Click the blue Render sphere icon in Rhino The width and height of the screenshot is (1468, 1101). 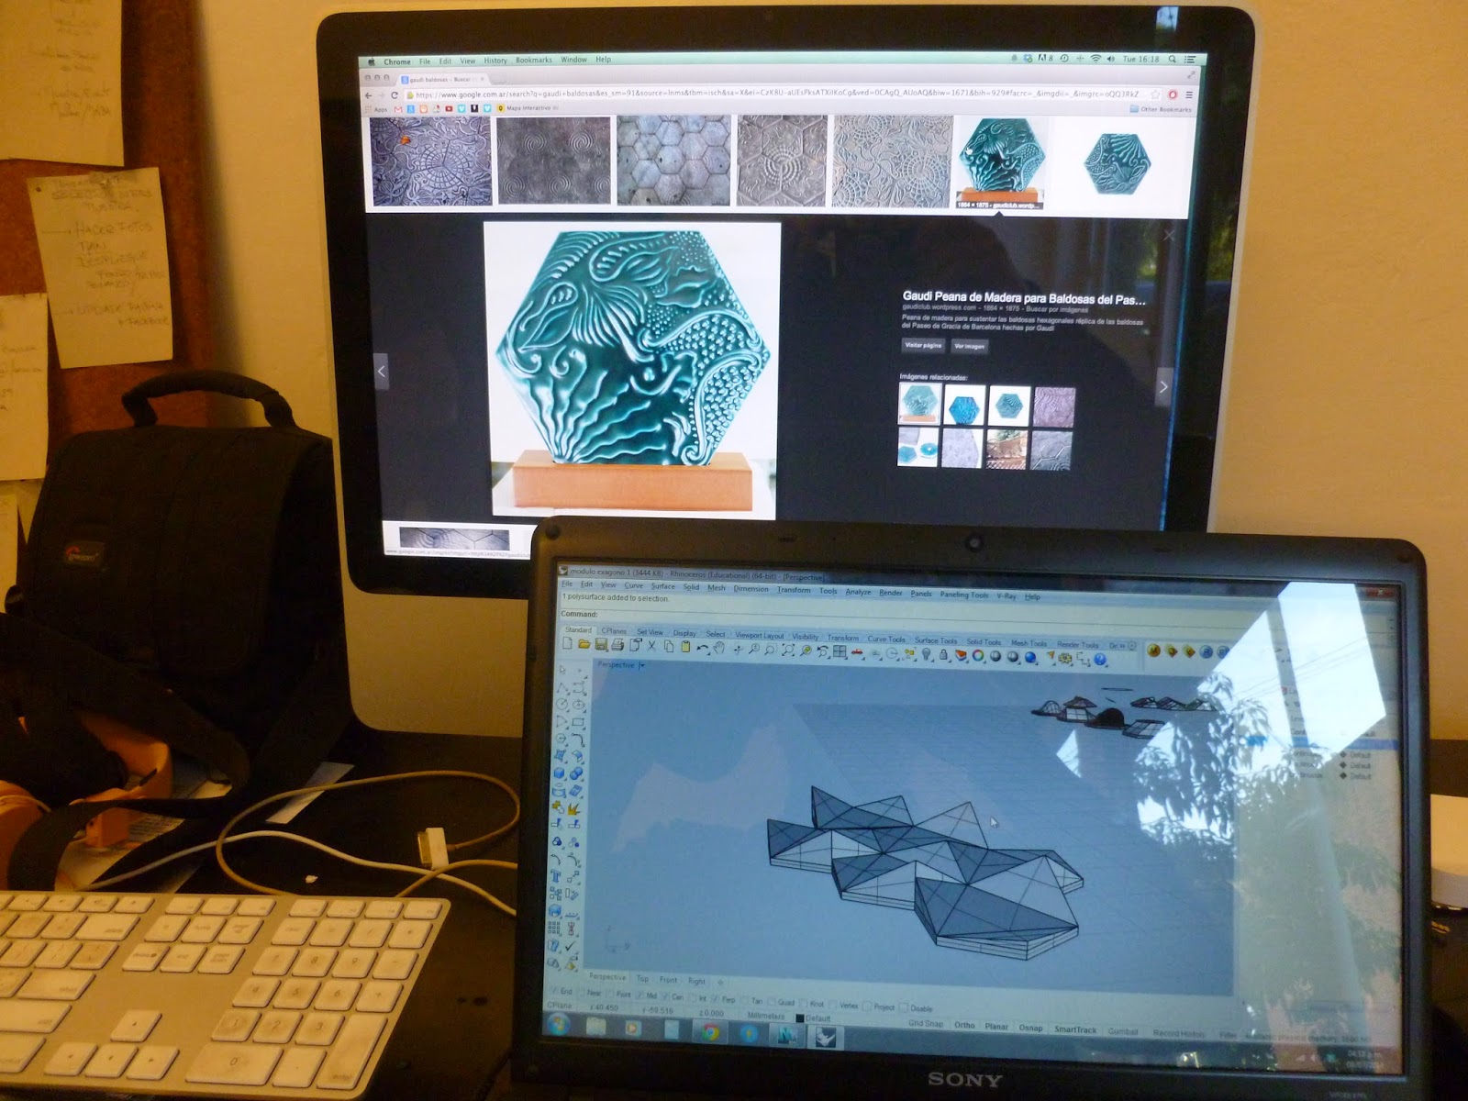tap(1030, 657)
